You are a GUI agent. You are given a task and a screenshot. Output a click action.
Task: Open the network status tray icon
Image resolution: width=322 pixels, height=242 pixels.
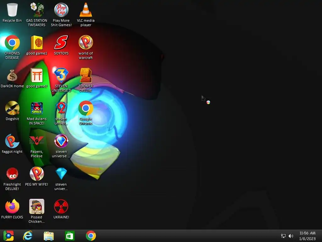[283, 236]
